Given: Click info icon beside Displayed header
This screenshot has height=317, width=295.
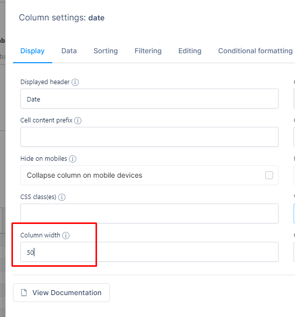Looking at the screenshot, I should (75, 82).
